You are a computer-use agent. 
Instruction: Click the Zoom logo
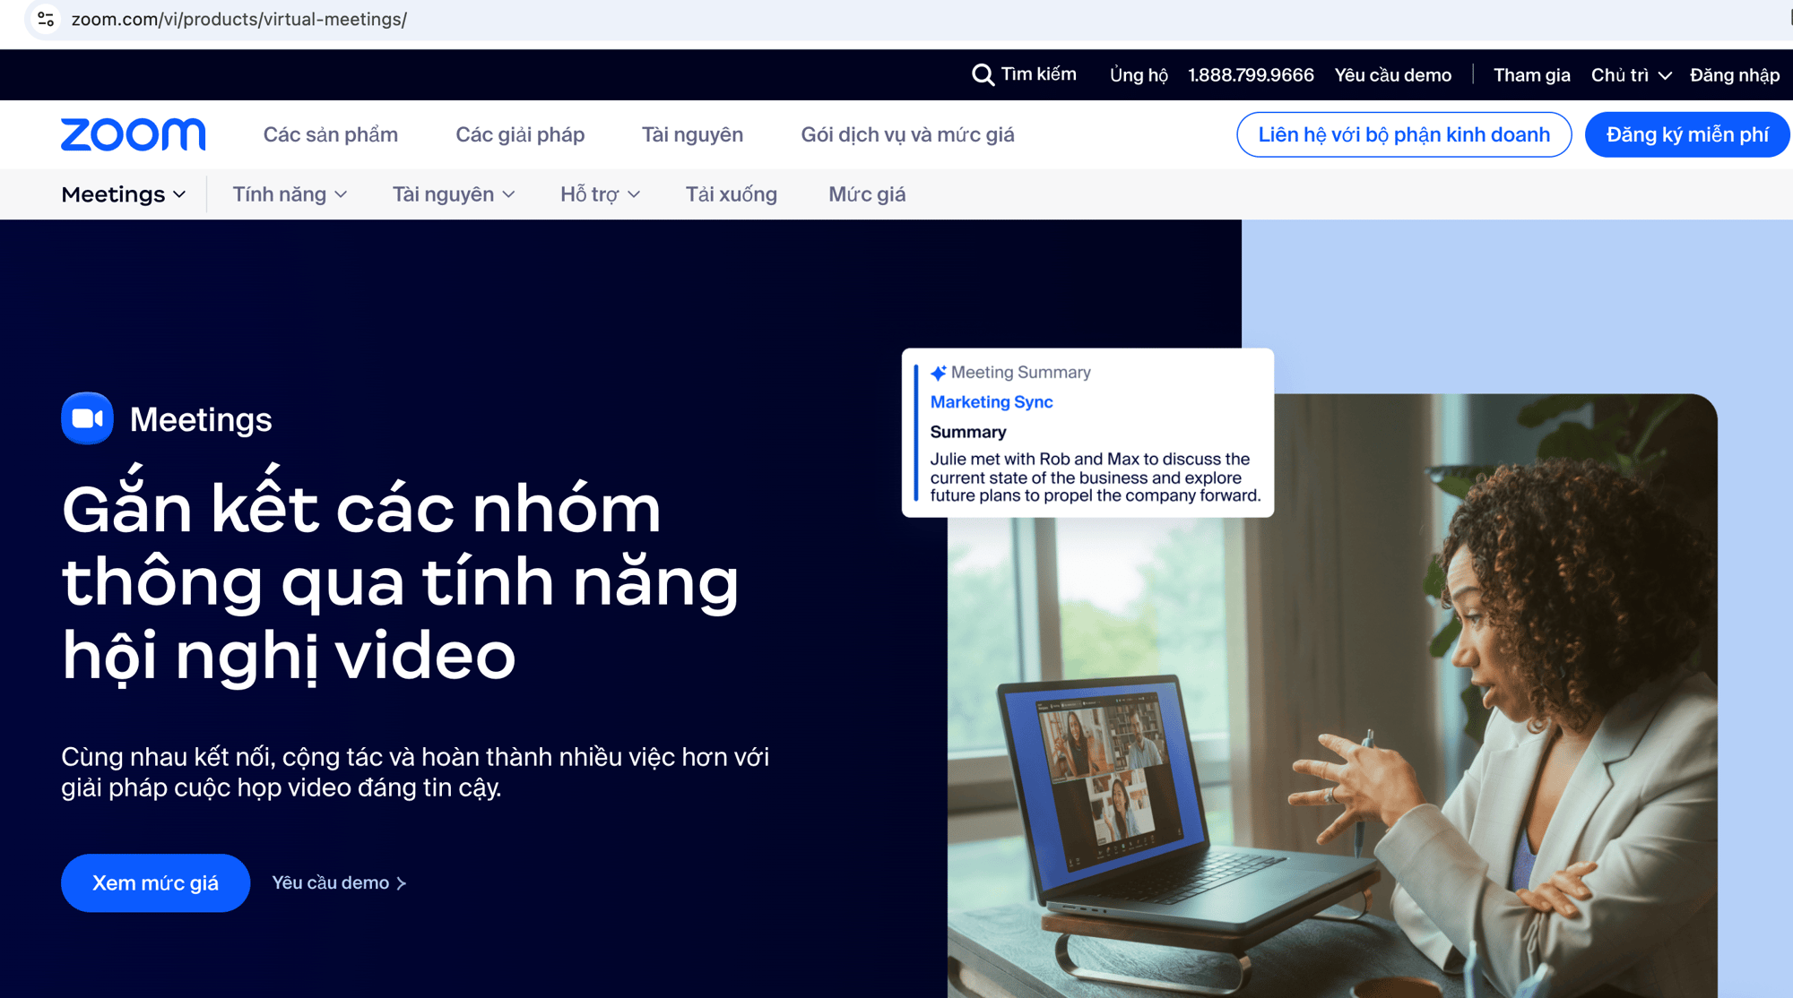click(x=133, y=134)
